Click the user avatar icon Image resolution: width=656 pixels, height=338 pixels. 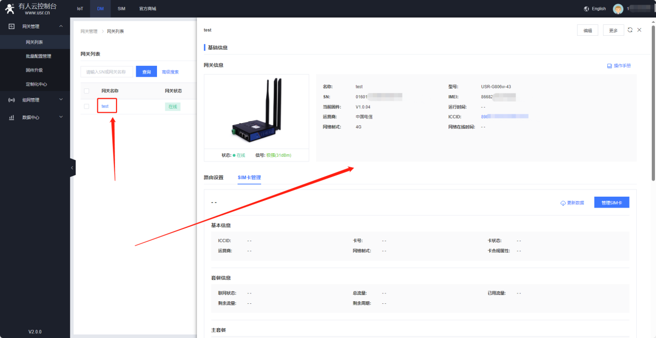pos(618,9)
